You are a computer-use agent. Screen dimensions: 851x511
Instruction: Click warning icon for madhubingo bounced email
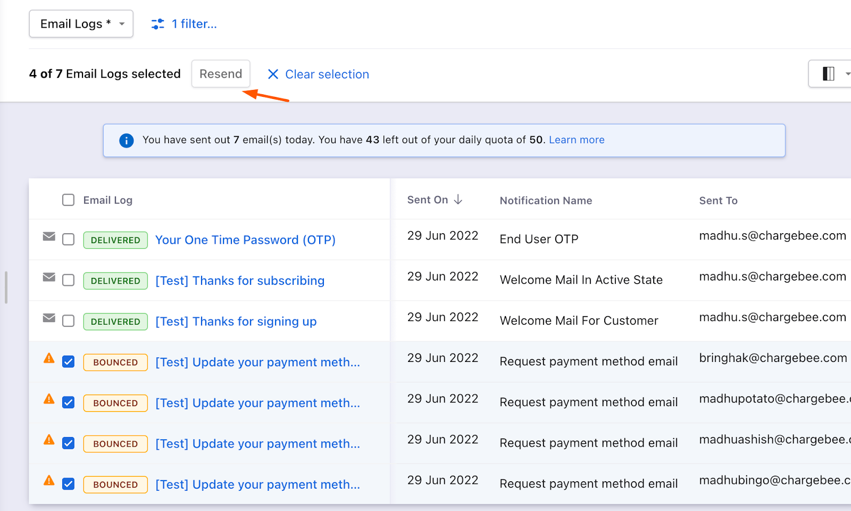tap(49, 481)
